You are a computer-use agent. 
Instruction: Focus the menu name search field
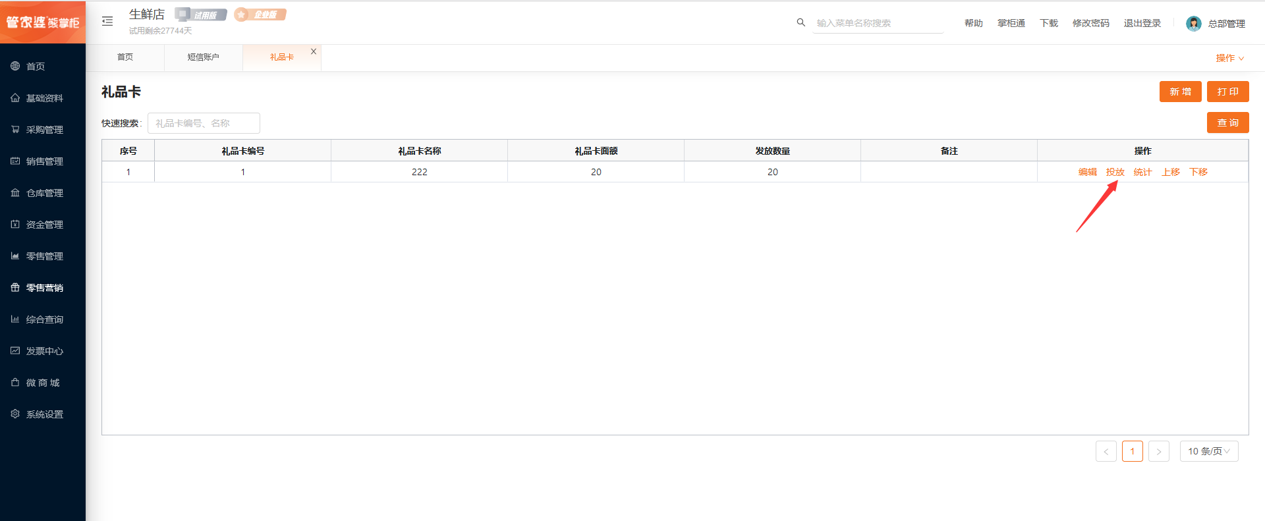click(880, 23)
